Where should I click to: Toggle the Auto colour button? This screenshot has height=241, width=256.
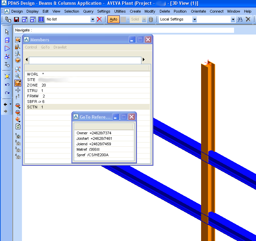[113, 19]
